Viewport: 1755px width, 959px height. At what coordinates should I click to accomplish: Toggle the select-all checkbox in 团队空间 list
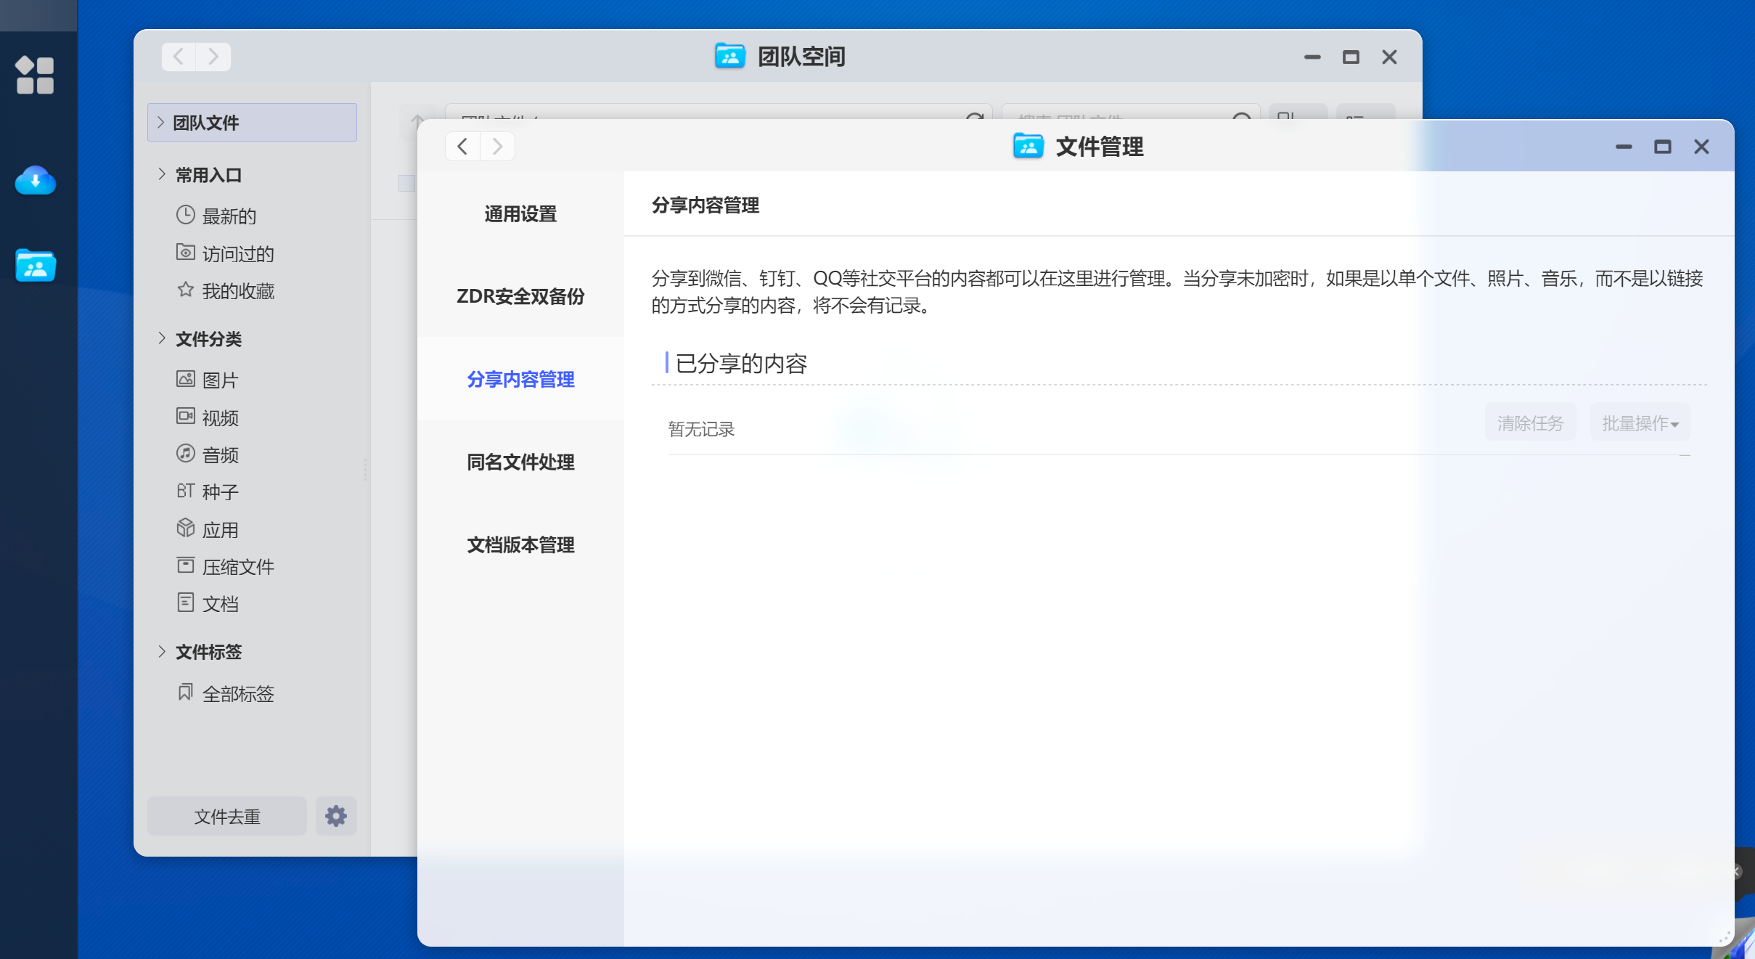(x=406, y=183)
